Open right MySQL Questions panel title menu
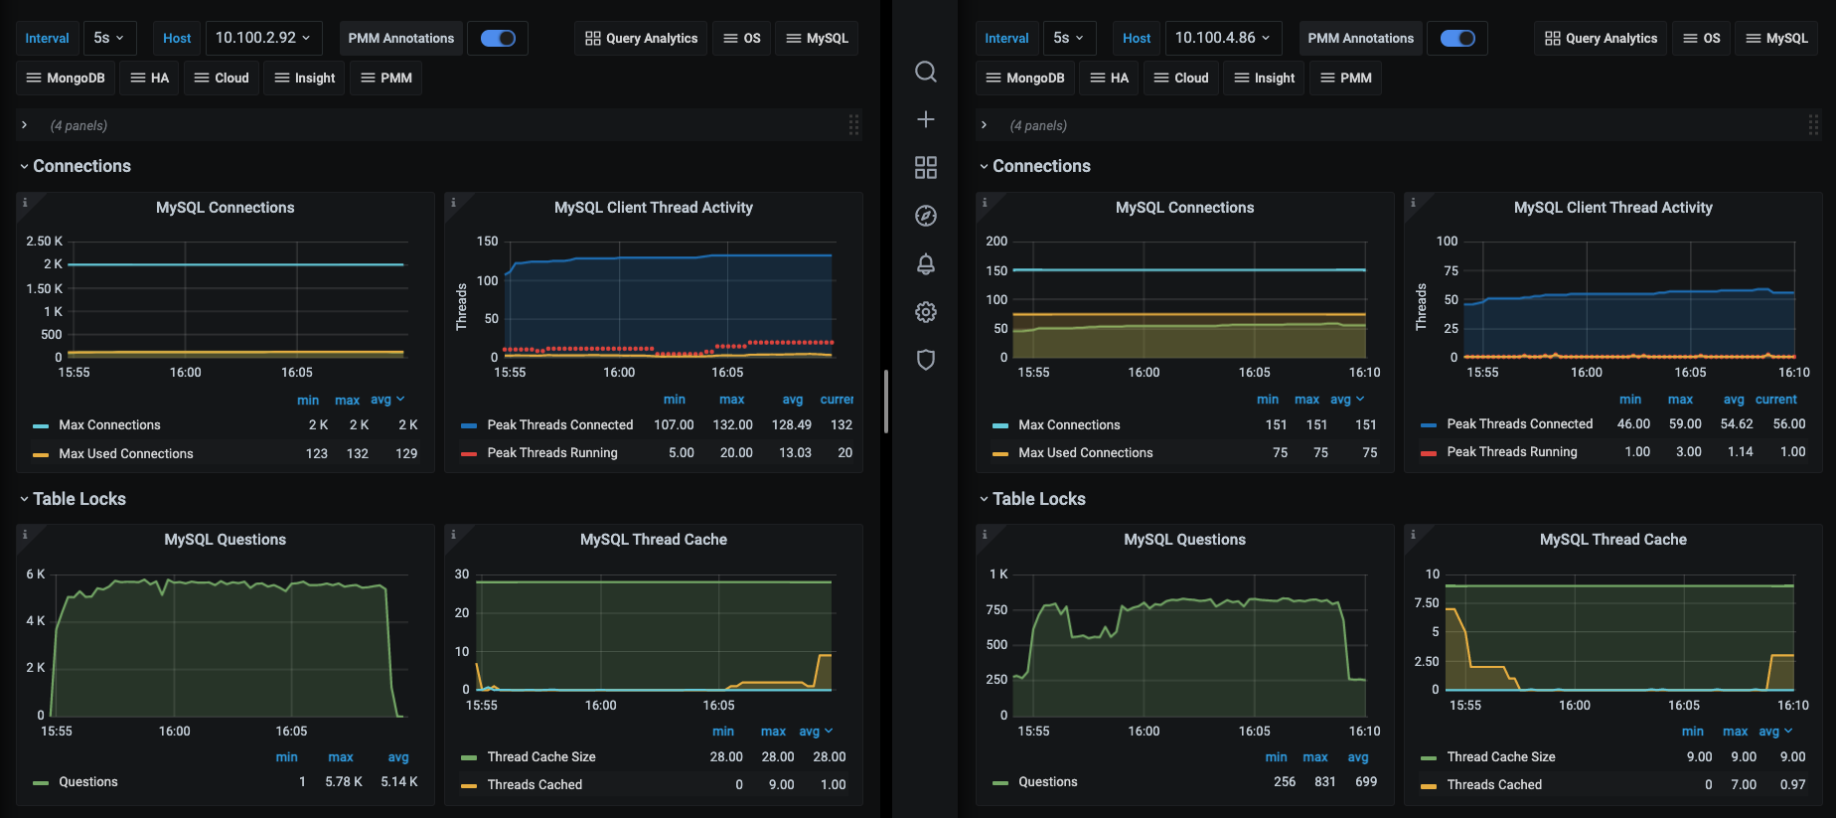This screenshot has width=1836, height=818. [1184, 540]
